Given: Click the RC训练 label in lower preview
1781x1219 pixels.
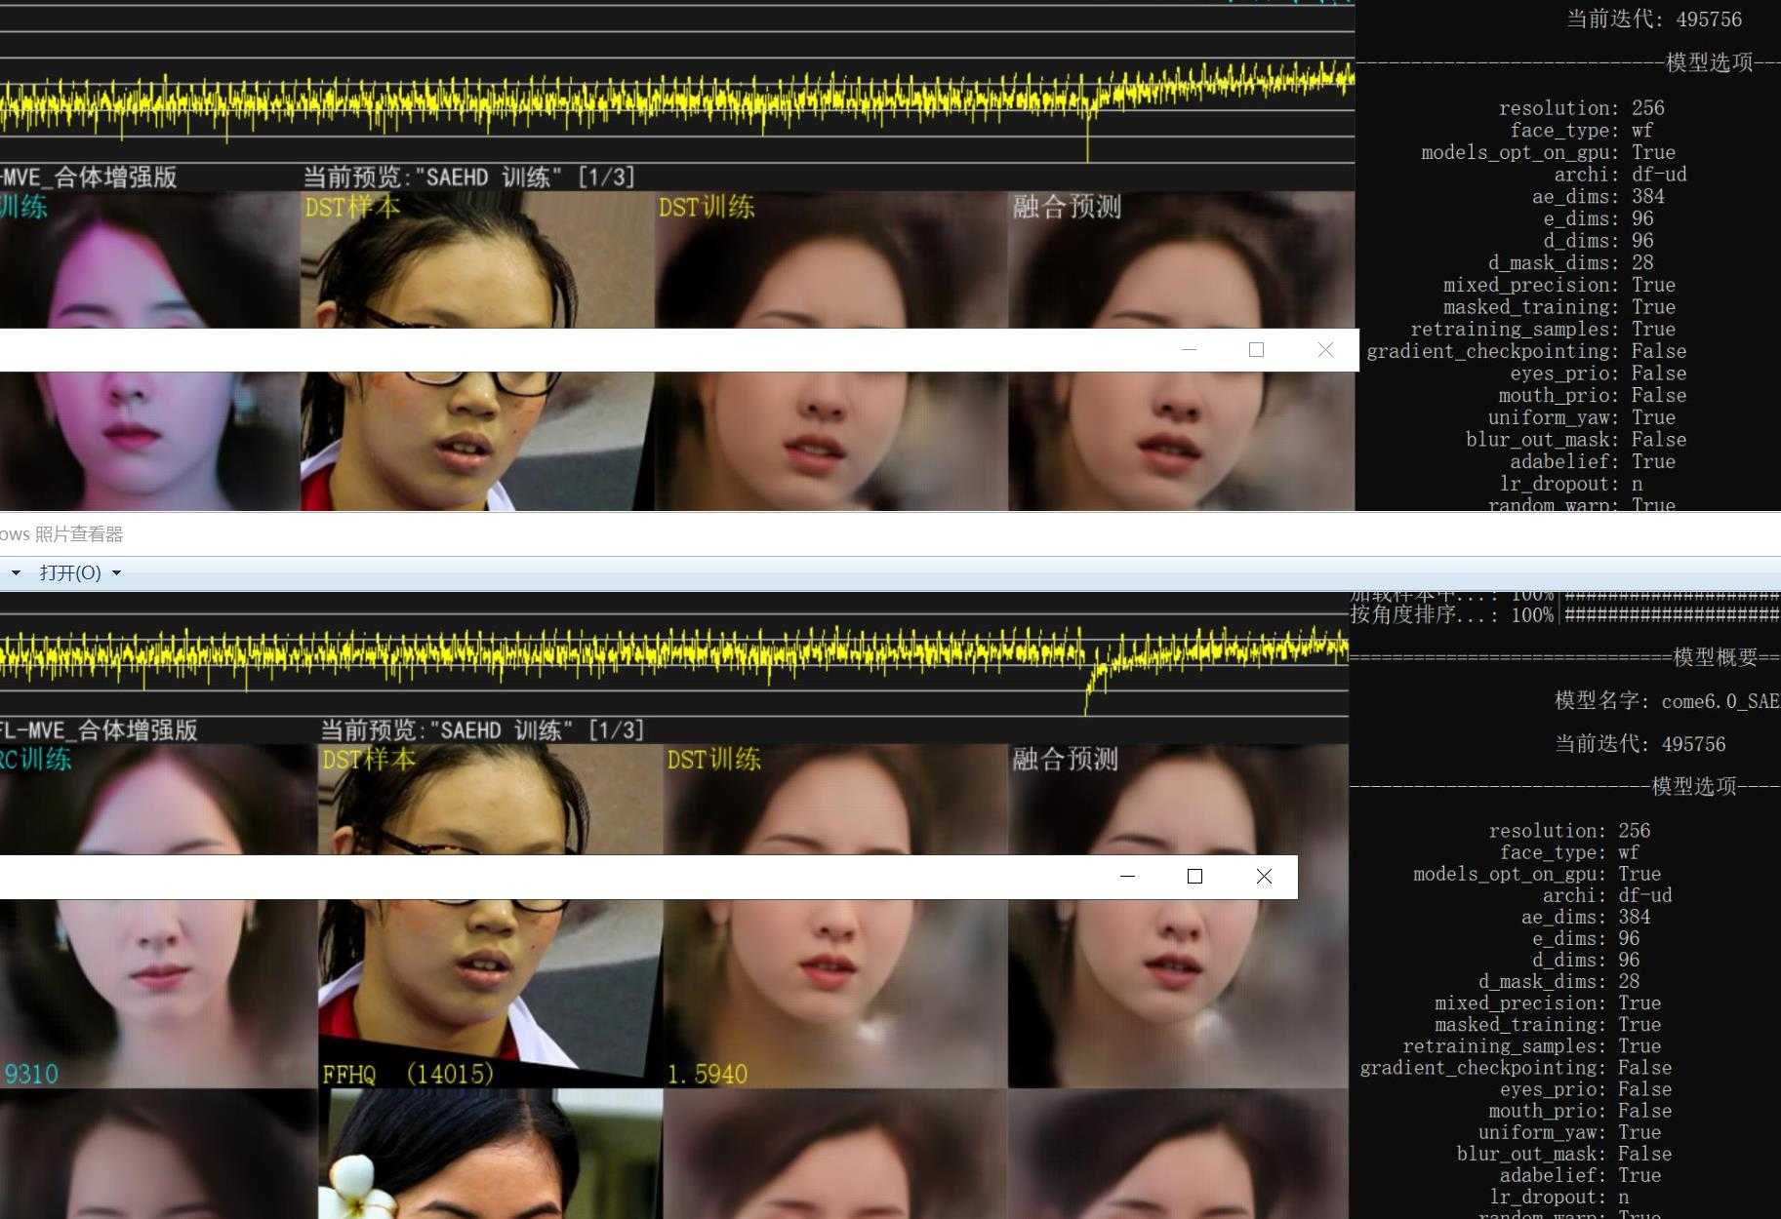Looking at the screenshot, I should pyautogui.click(x=36, y=760).
